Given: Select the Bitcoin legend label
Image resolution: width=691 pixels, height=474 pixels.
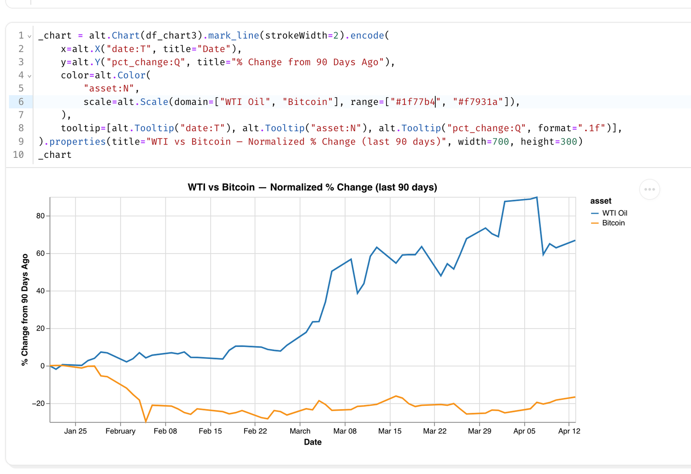Looking at the screenshot, I should tap(613, 223).
